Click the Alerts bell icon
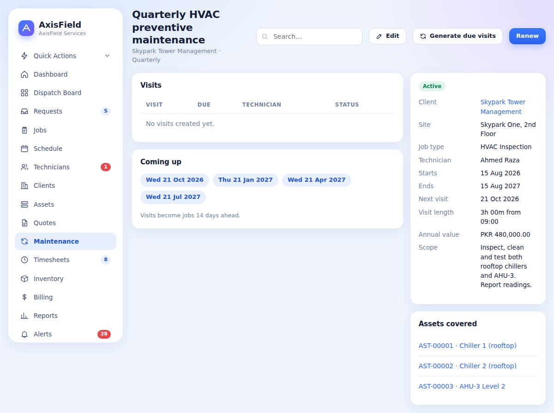 click(x=24, y=334)
